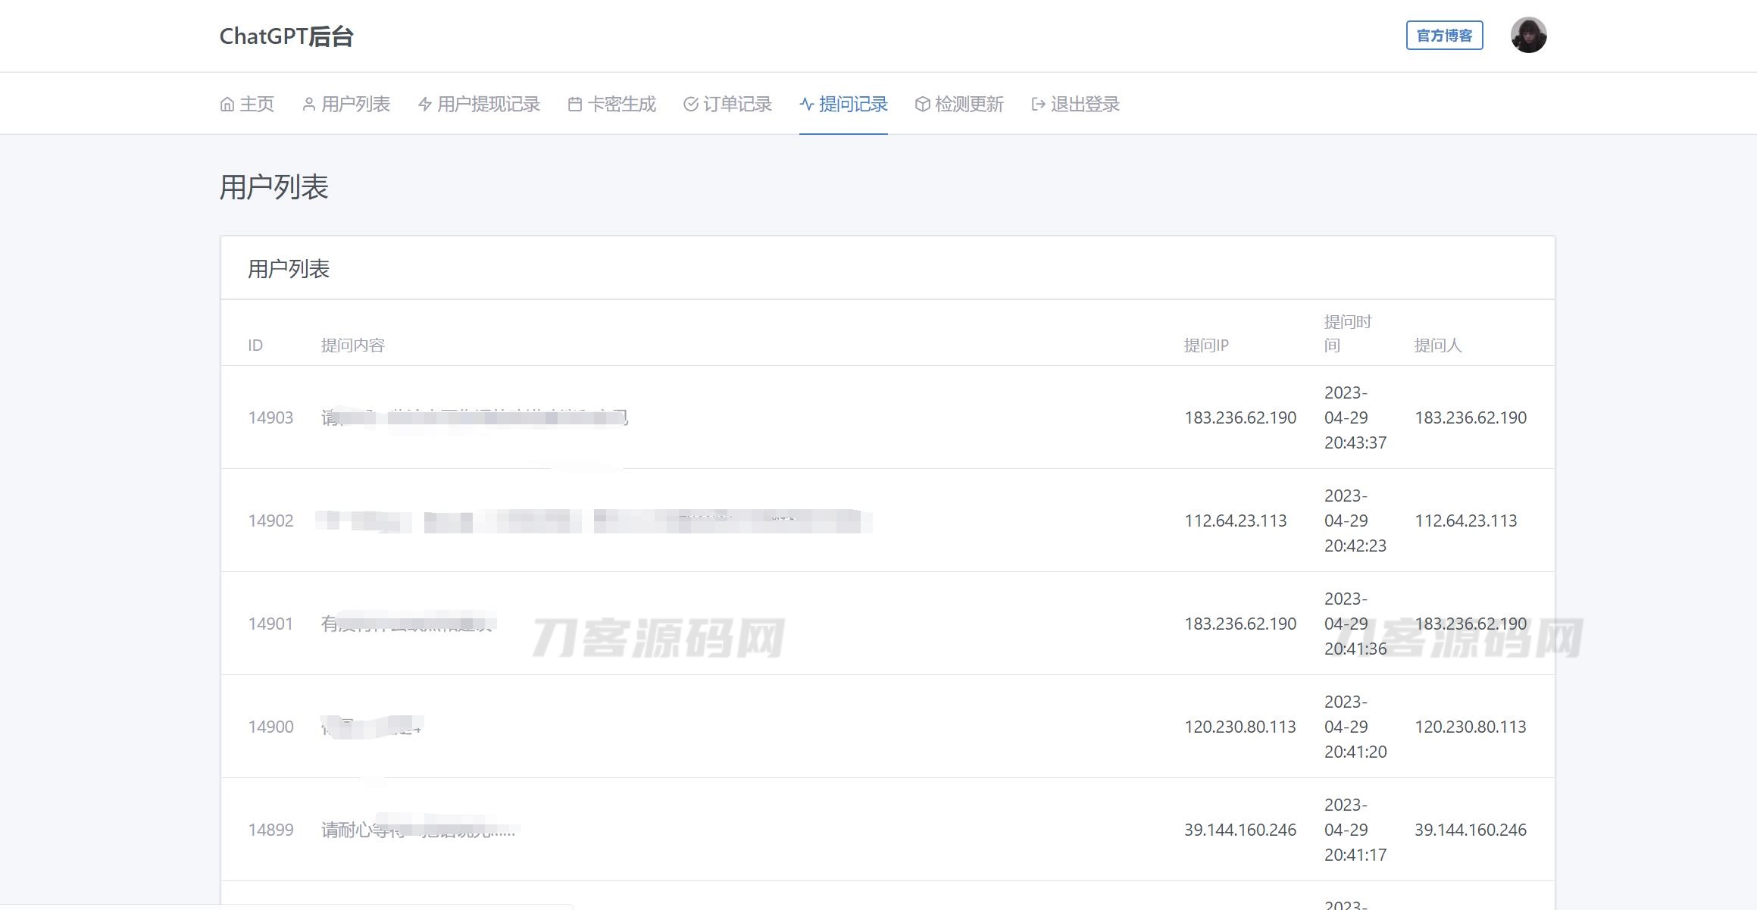Click the lightning icon beside 用户提现记录

pos(425,105)
